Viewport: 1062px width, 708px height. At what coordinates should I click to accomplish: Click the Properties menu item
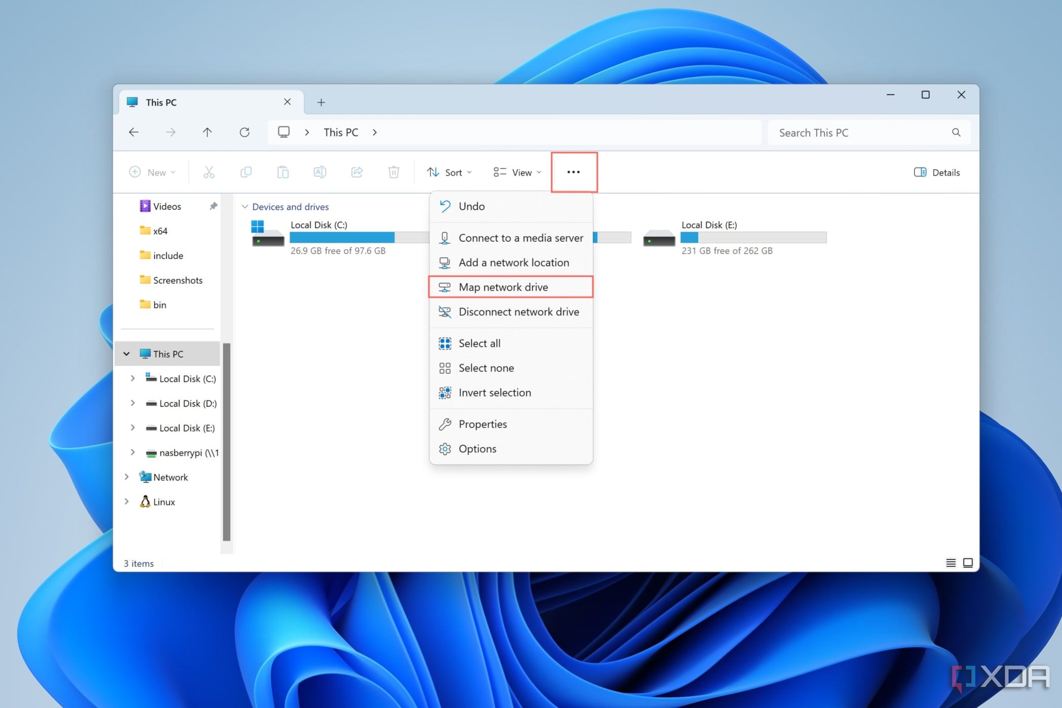(482, 424)
